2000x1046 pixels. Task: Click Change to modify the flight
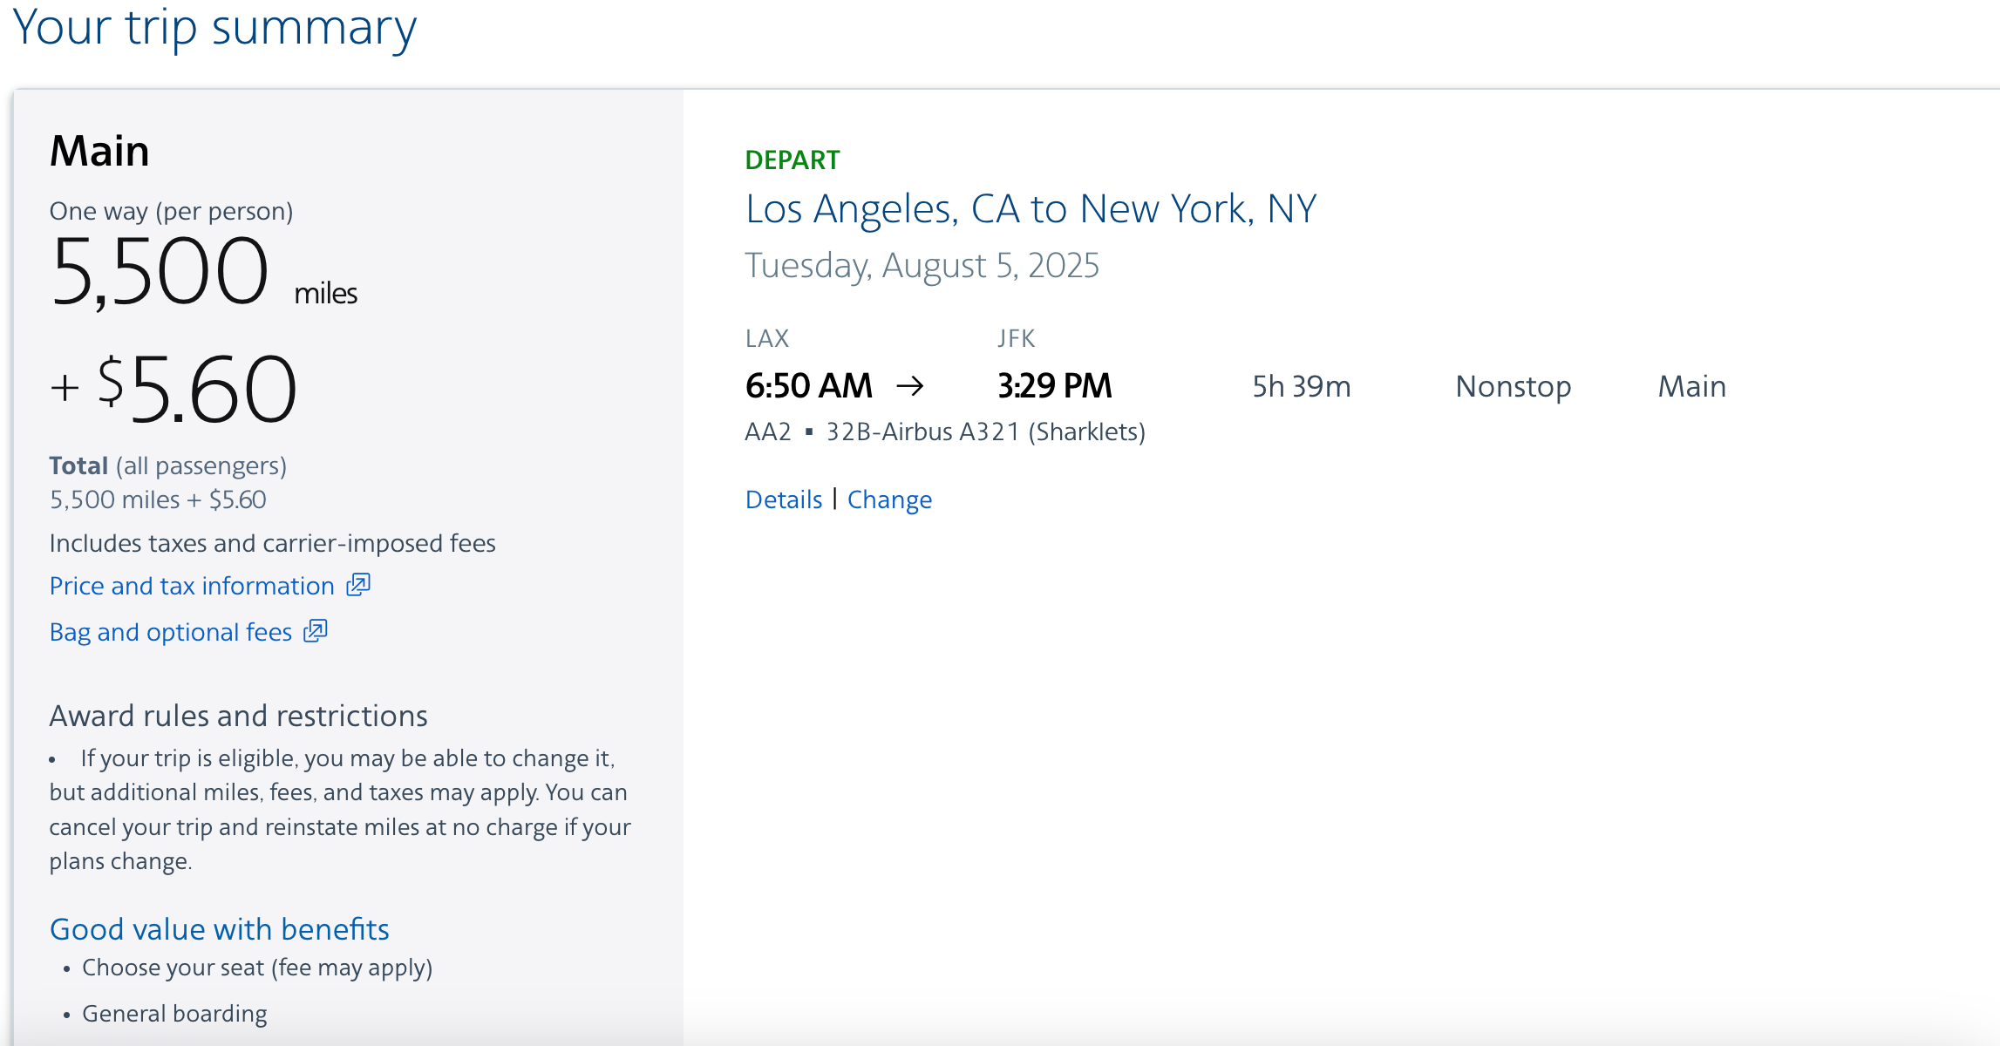[x=889, y=499]
